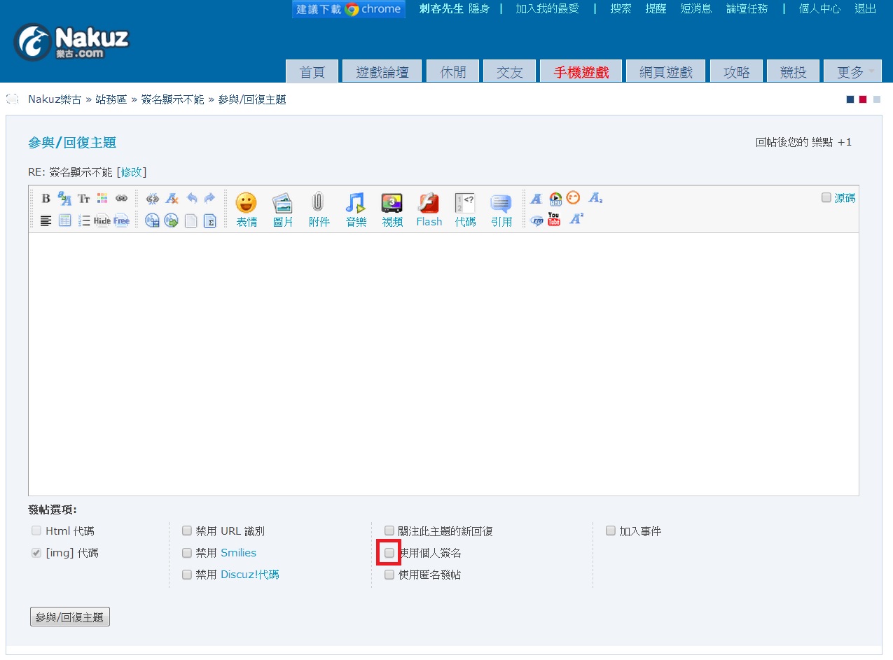Click the 圖片 image insert icon
This screenshot has width=893, height=660.
(282, 209)
